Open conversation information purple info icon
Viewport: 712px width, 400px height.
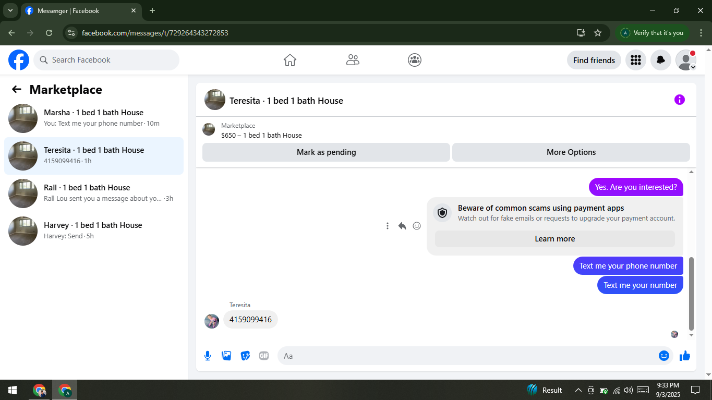(680, 100)
